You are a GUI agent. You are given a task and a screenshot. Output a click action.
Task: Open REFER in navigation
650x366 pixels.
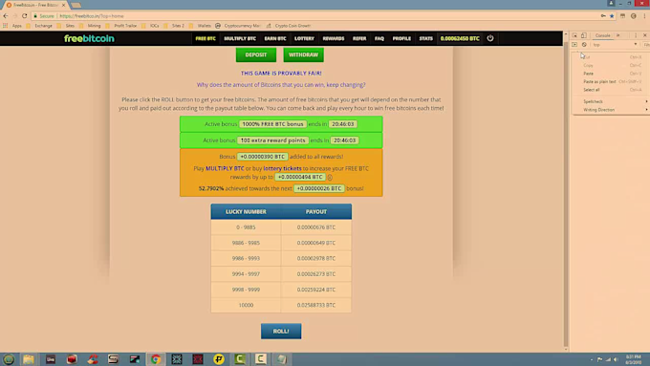click(359, 38)
